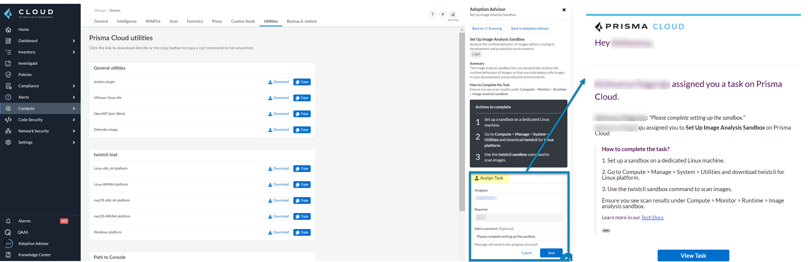Viewport: 808px width, 262px height.
Task: Switch to the WildFire tab
Action: (x=153, y=21)
